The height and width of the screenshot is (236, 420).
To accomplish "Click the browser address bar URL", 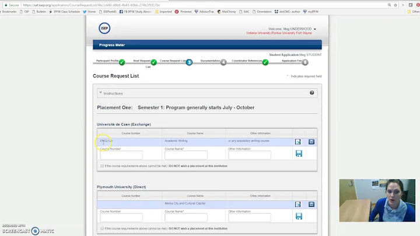I will click(92, 5).
